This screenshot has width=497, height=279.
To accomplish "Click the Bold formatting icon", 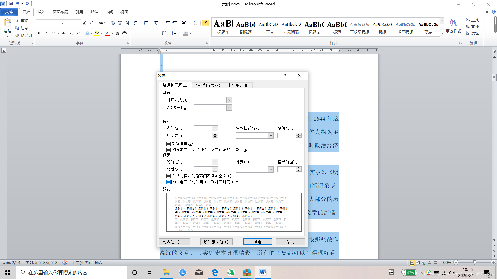I will (x=39, y=33).
